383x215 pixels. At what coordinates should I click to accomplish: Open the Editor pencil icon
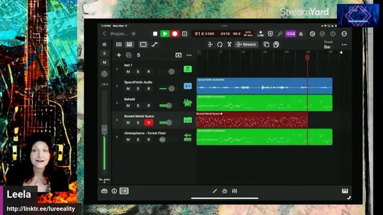coord(214,191)
